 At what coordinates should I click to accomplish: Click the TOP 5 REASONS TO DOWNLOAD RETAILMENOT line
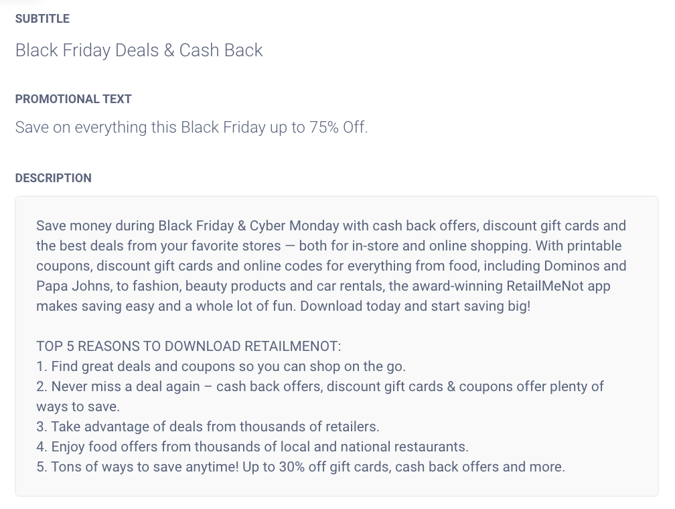coord(188,346)
